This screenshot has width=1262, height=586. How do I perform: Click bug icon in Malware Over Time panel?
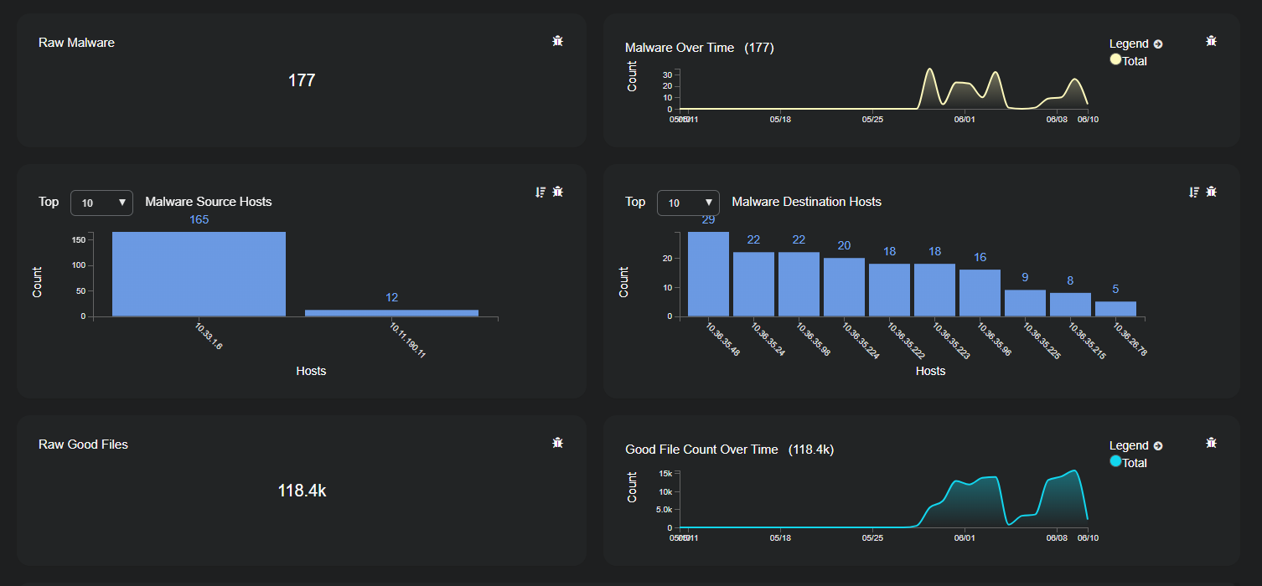coord(1211,41)
